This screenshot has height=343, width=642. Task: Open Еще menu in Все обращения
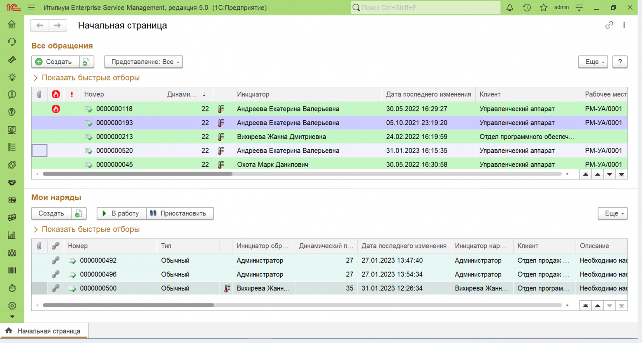click(593, 62)
